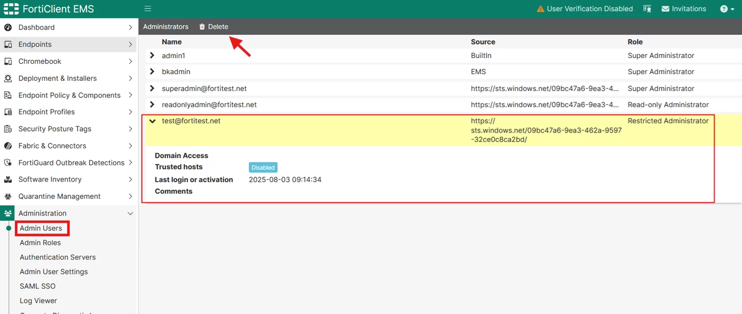Collapse the Administration menu chevron

130,213
